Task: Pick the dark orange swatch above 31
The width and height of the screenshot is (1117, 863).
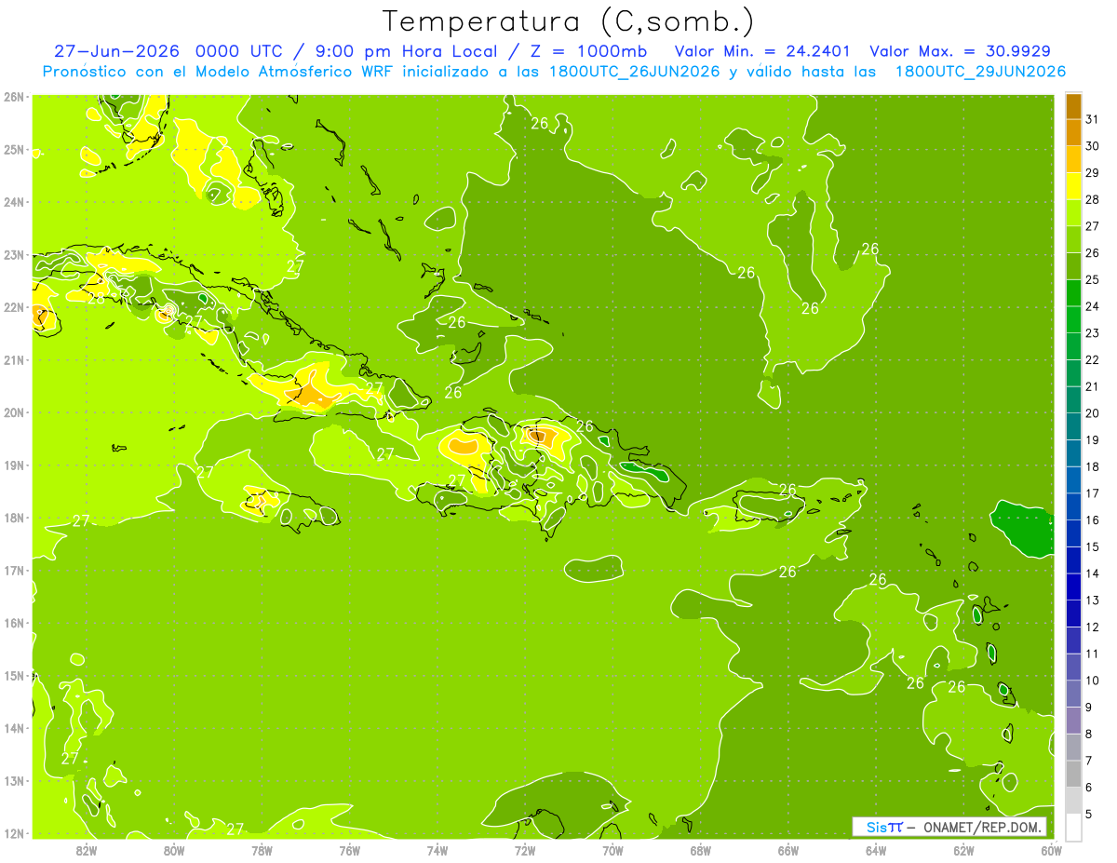Action: point(1073,107)
